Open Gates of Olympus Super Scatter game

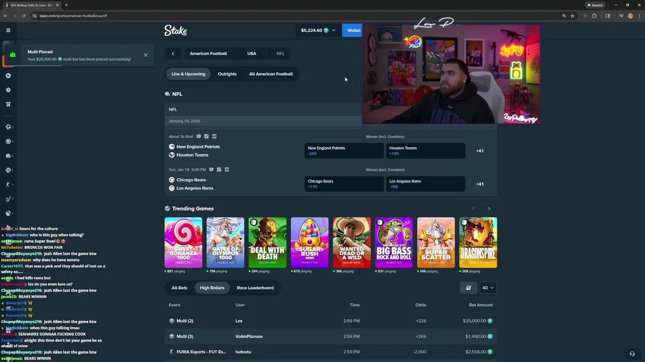point(436,242)
